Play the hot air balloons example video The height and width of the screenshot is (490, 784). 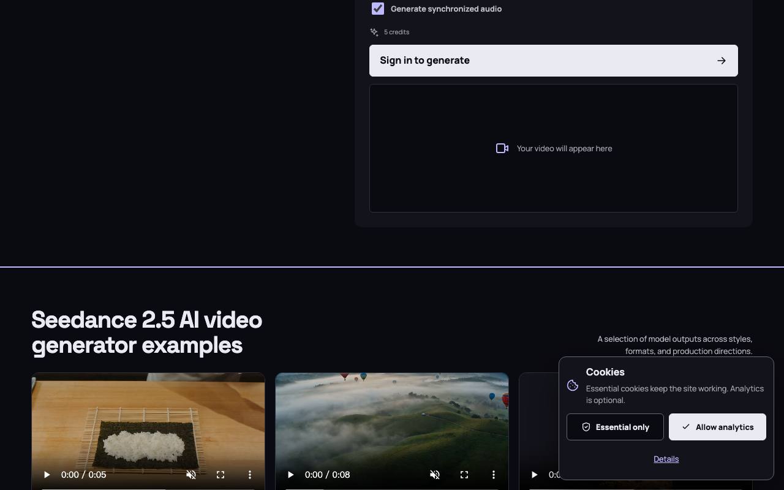coord(290,475)
